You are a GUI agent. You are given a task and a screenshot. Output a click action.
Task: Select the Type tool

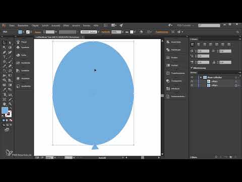[5, 57]
